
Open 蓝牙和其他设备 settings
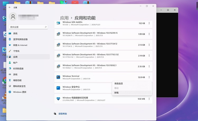click(x=28, y=39)
